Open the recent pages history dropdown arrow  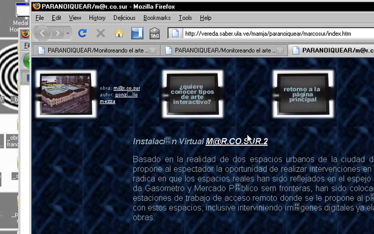coord(68,33)
